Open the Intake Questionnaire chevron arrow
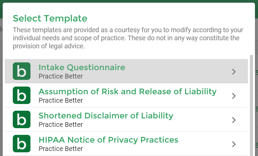The image size is (258, 156). (x=234, y=72)
